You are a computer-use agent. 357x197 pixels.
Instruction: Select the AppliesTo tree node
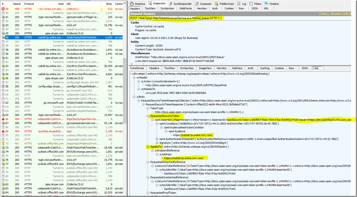[x=156, y=147]
